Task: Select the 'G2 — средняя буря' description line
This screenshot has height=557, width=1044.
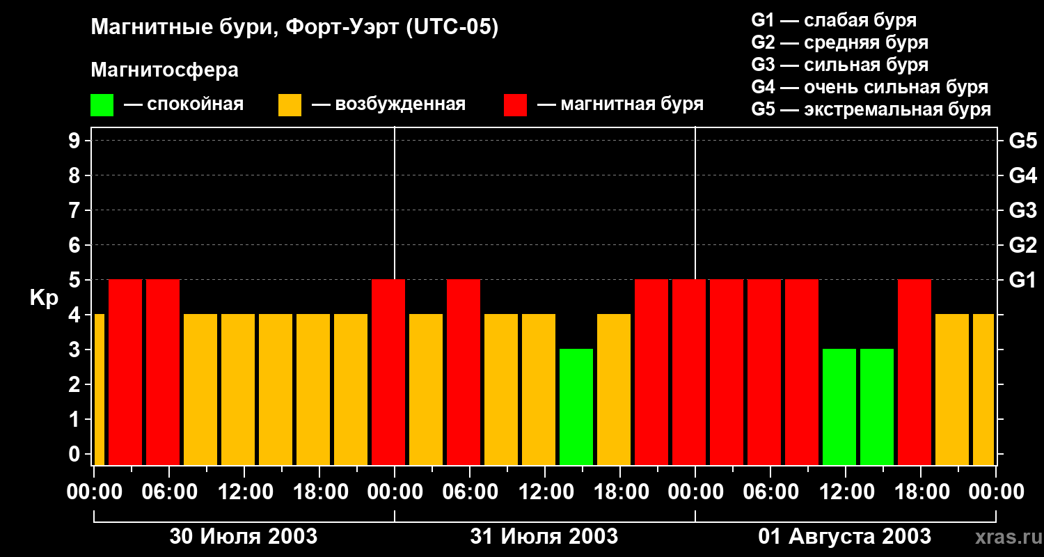Action: pos(840,42)
